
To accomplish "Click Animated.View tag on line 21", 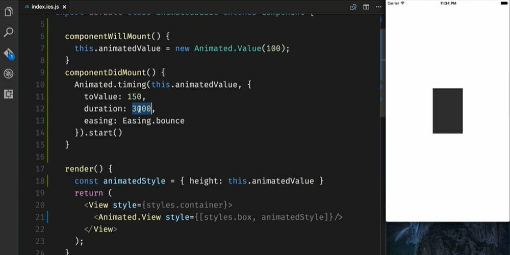I will click(130, 217).
